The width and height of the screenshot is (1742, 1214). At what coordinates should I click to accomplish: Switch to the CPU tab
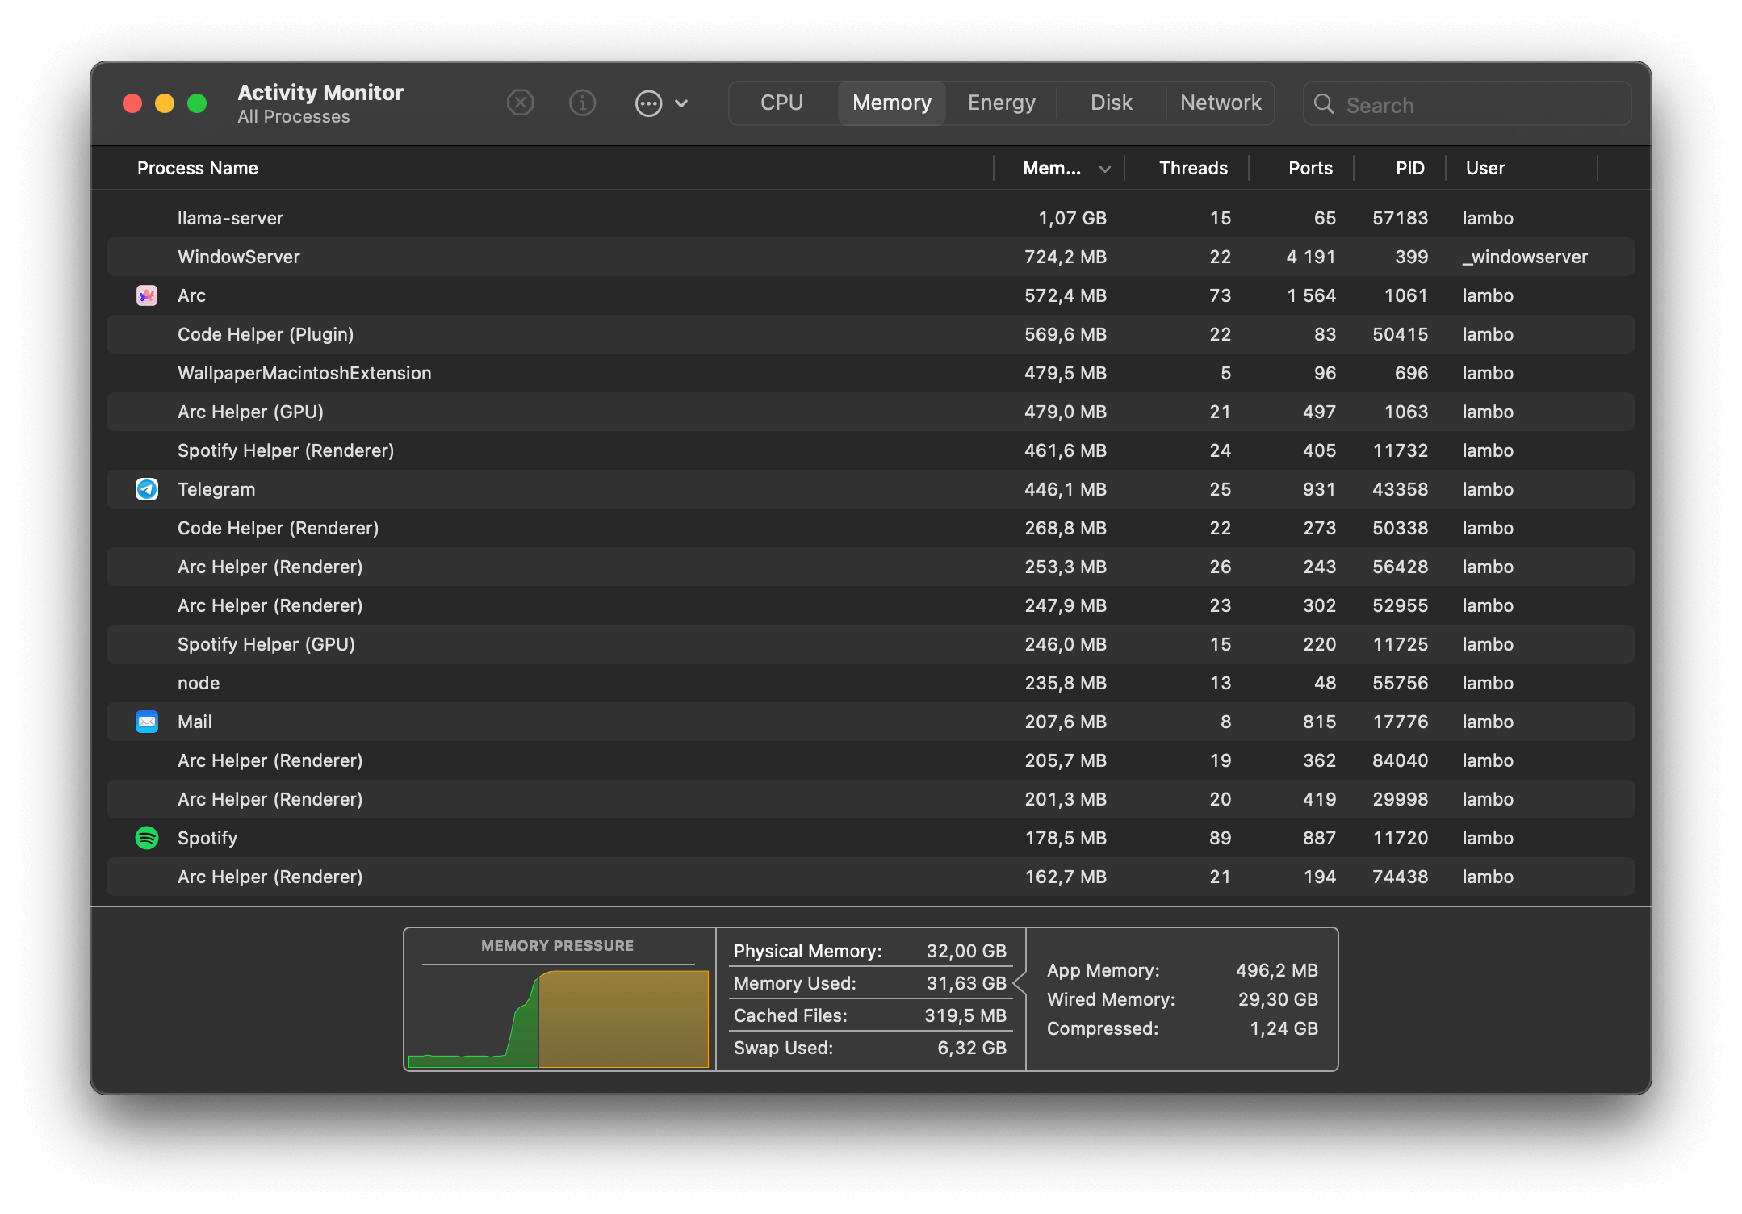coord(781,103)
